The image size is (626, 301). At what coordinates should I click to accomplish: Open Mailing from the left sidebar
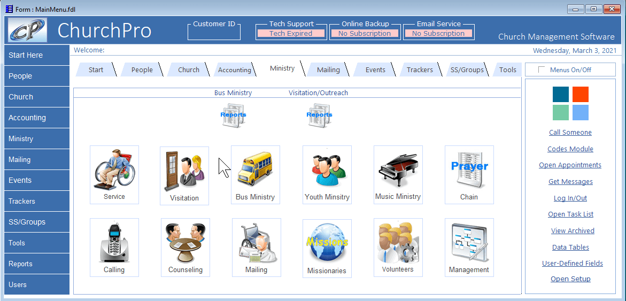(x=37, y=160)
